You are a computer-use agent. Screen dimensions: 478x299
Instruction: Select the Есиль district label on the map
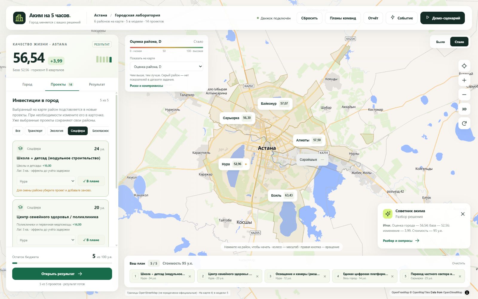(x=282, y=196)
